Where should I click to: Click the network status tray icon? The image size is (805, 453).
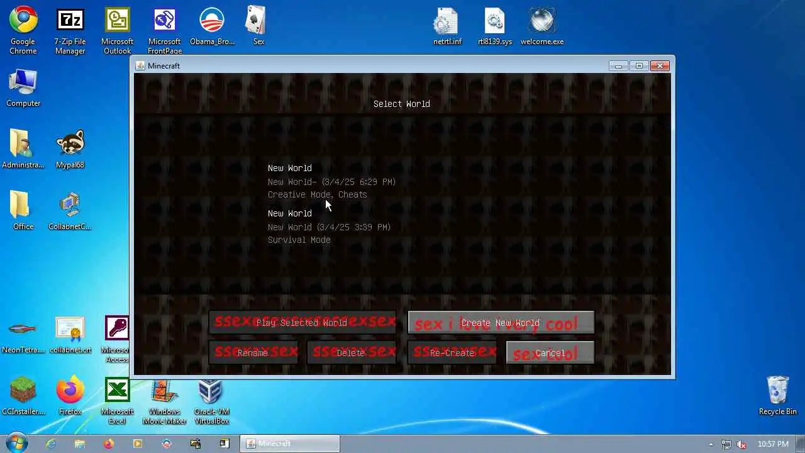(726, 444)
